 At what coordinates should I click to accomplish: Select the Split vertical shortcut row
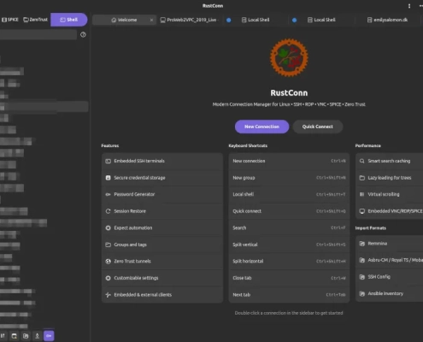tap(289, 245)
